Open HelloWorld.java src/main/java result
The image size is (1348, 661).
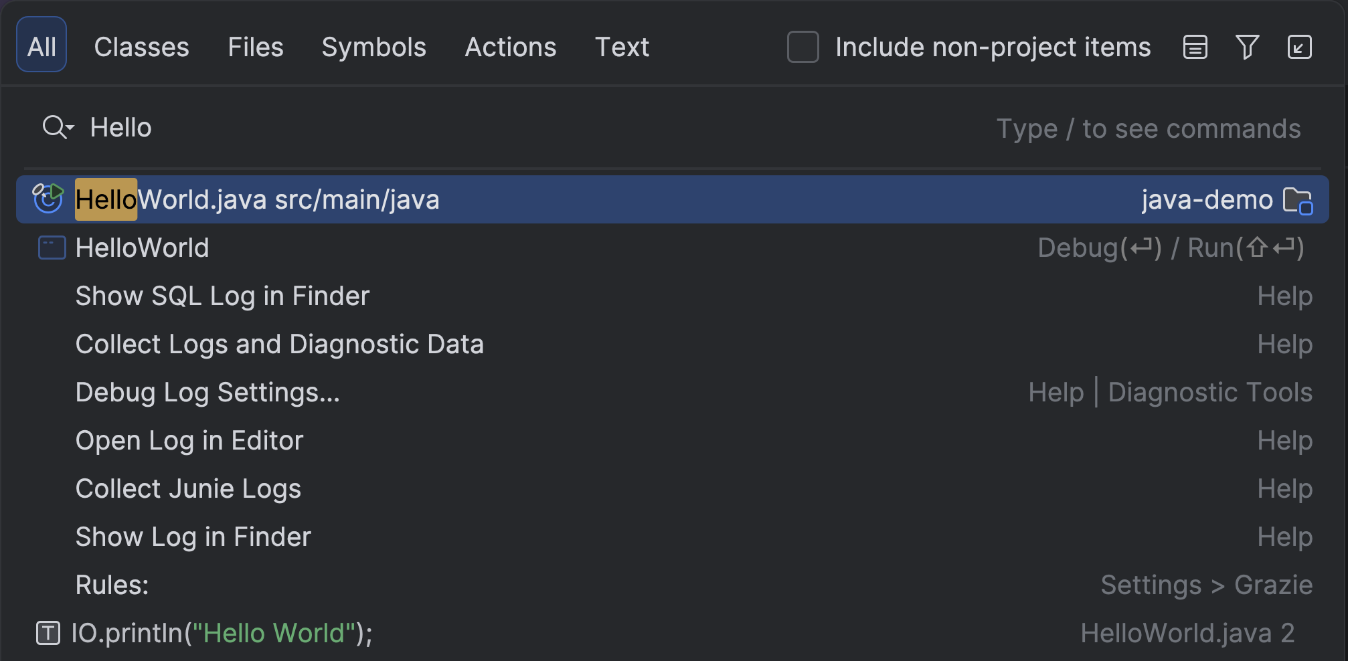(257, 200)
